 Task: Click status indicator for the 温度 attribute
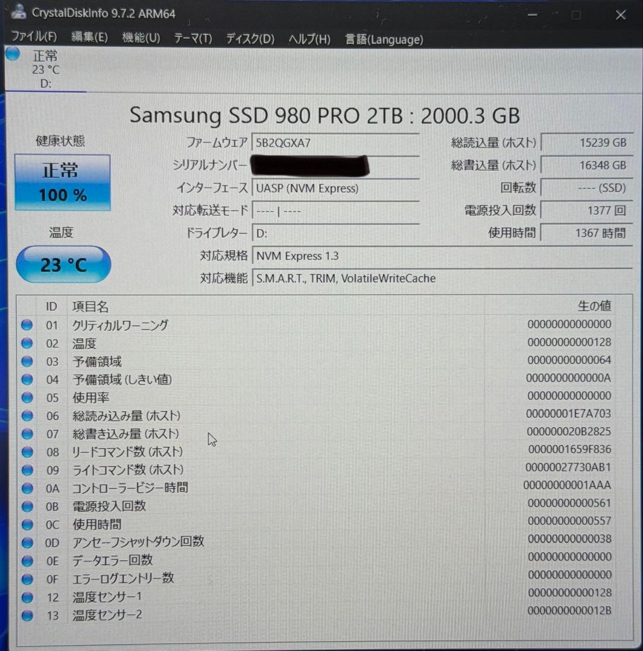point(27,343)
